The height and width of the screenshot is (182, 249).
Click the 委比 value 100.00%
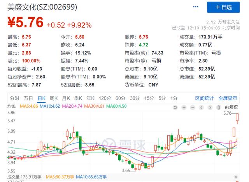point(31,61)
